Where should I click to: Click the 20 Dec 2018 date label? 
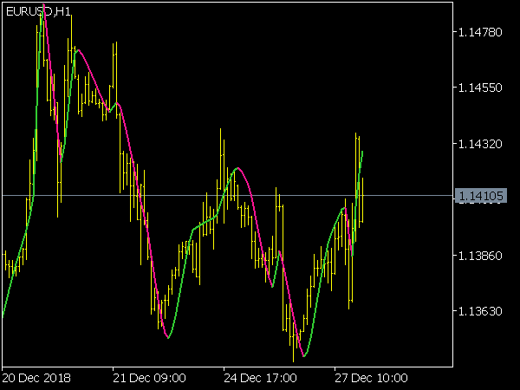click(x=36, y=378)
